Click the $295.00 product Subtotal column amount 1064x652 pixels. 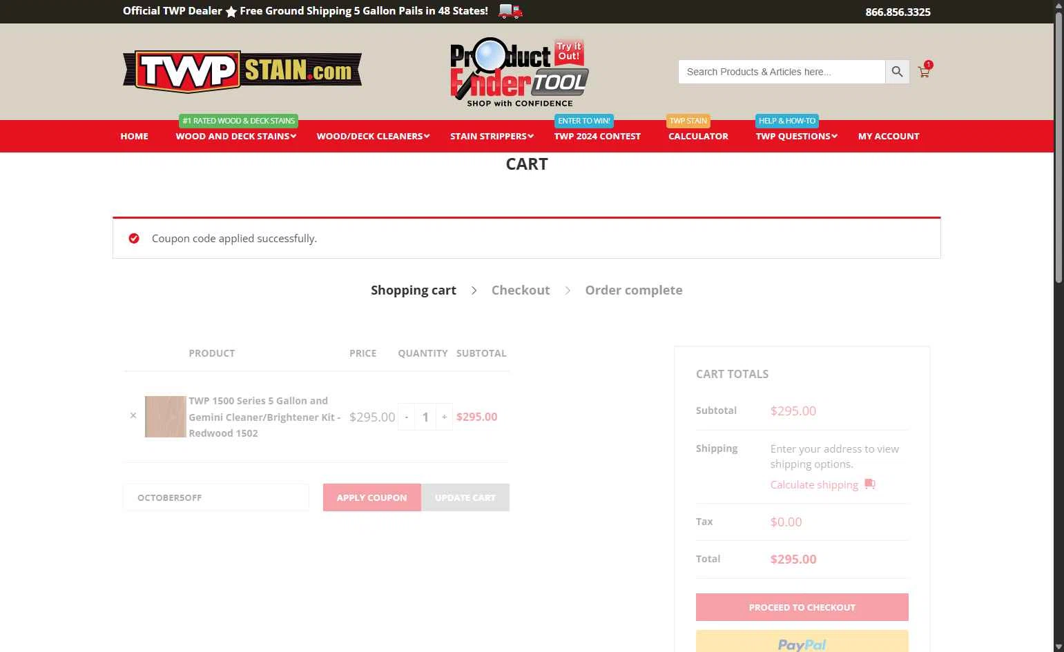[x=476, y=417]
